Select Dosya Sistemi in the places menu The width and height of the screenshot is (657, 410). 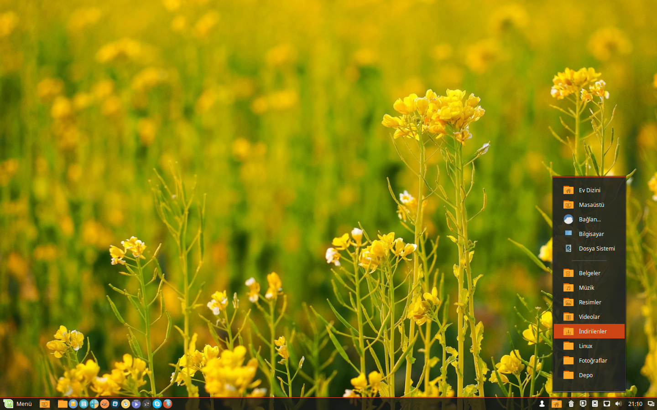589,248
